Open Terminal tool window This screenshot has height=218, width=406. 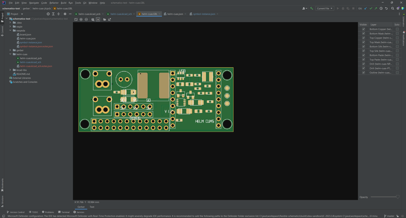(64, 212)
